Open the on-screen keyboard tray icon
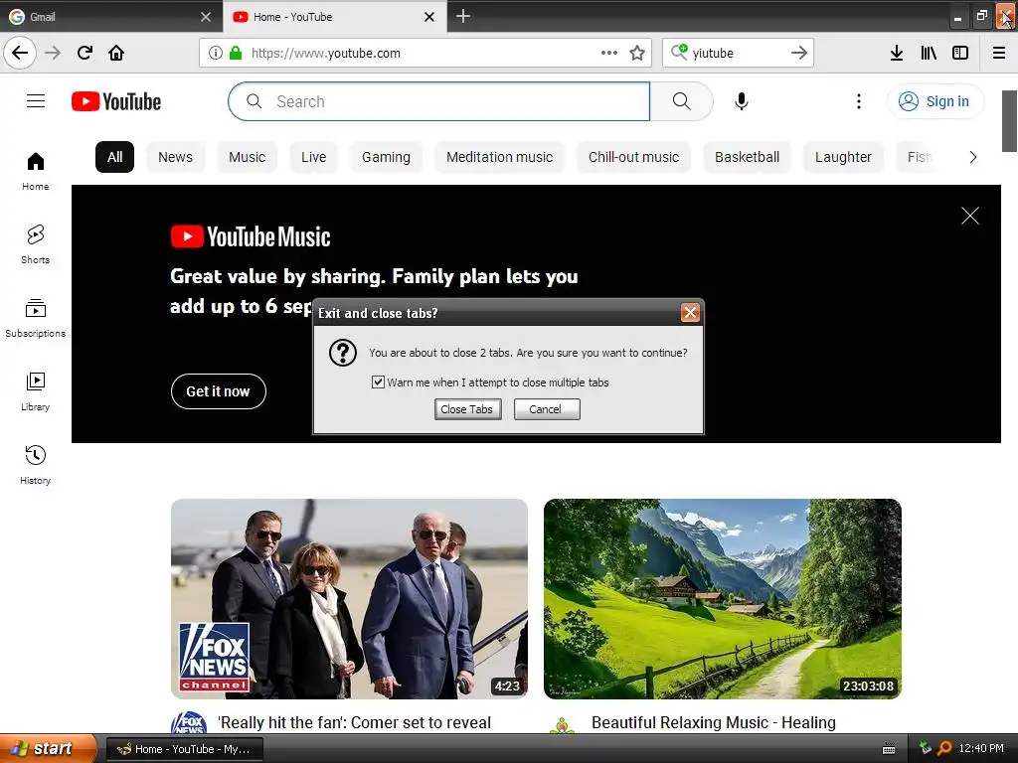This screenshot has width=1018, height=763. (889, 749)
